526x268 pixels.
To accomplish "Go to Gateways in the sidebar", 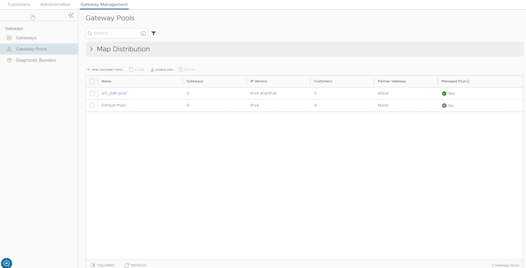I will tap(26, 38).
